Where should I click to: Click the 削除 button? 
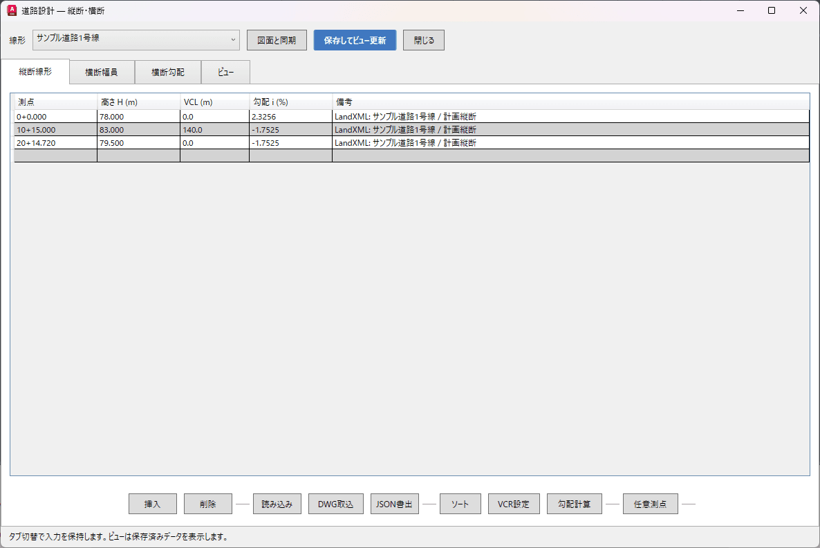pyautogui.click(x=208, y=504)
